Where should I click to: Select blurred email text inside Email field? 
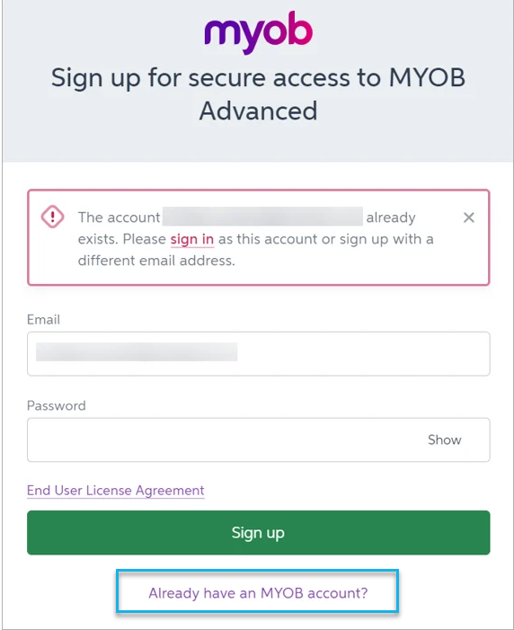137,352
